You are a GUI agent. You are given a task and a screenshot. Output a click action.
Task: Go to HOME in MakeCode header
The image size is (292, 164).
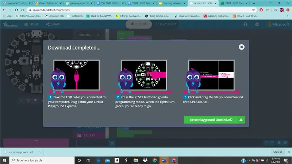31,24
